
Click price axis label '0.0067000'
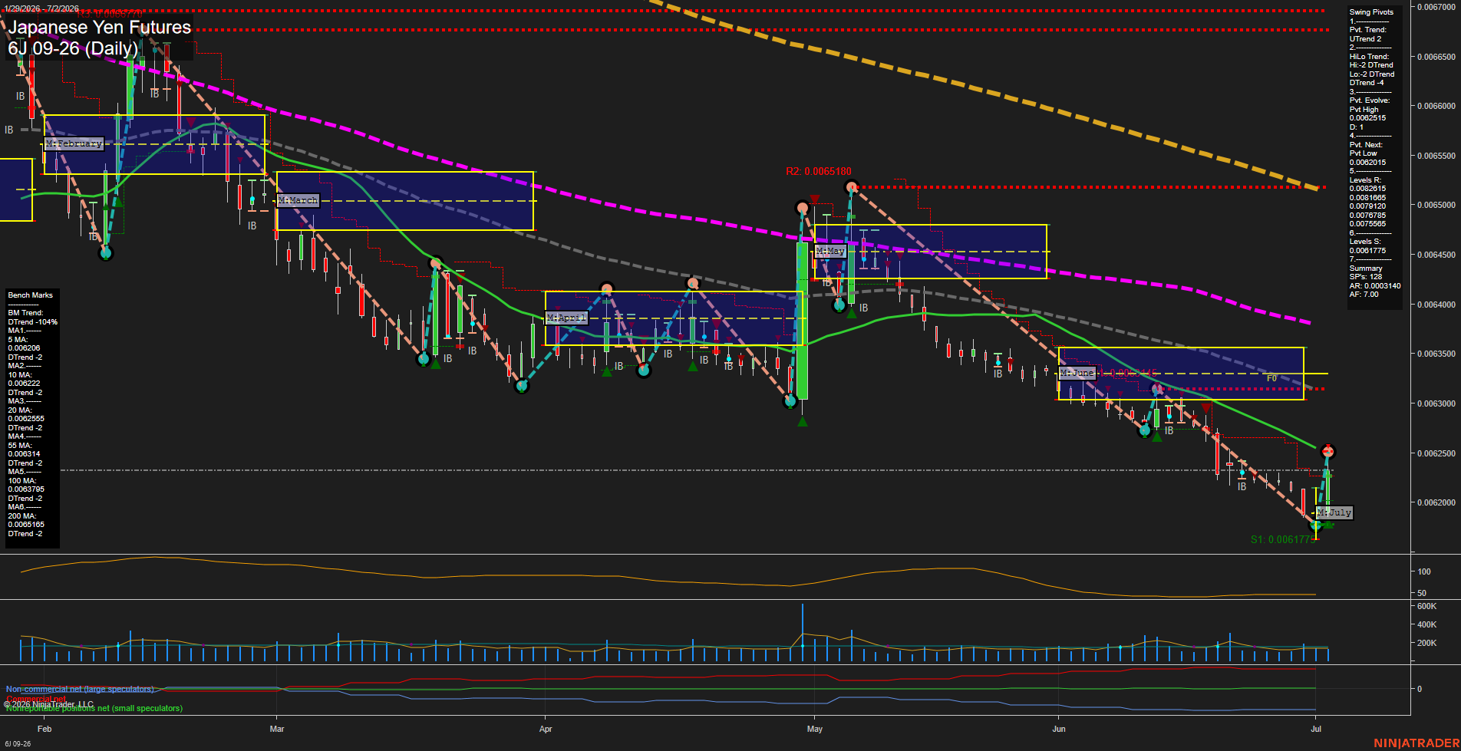click(x=1436, y=7)
